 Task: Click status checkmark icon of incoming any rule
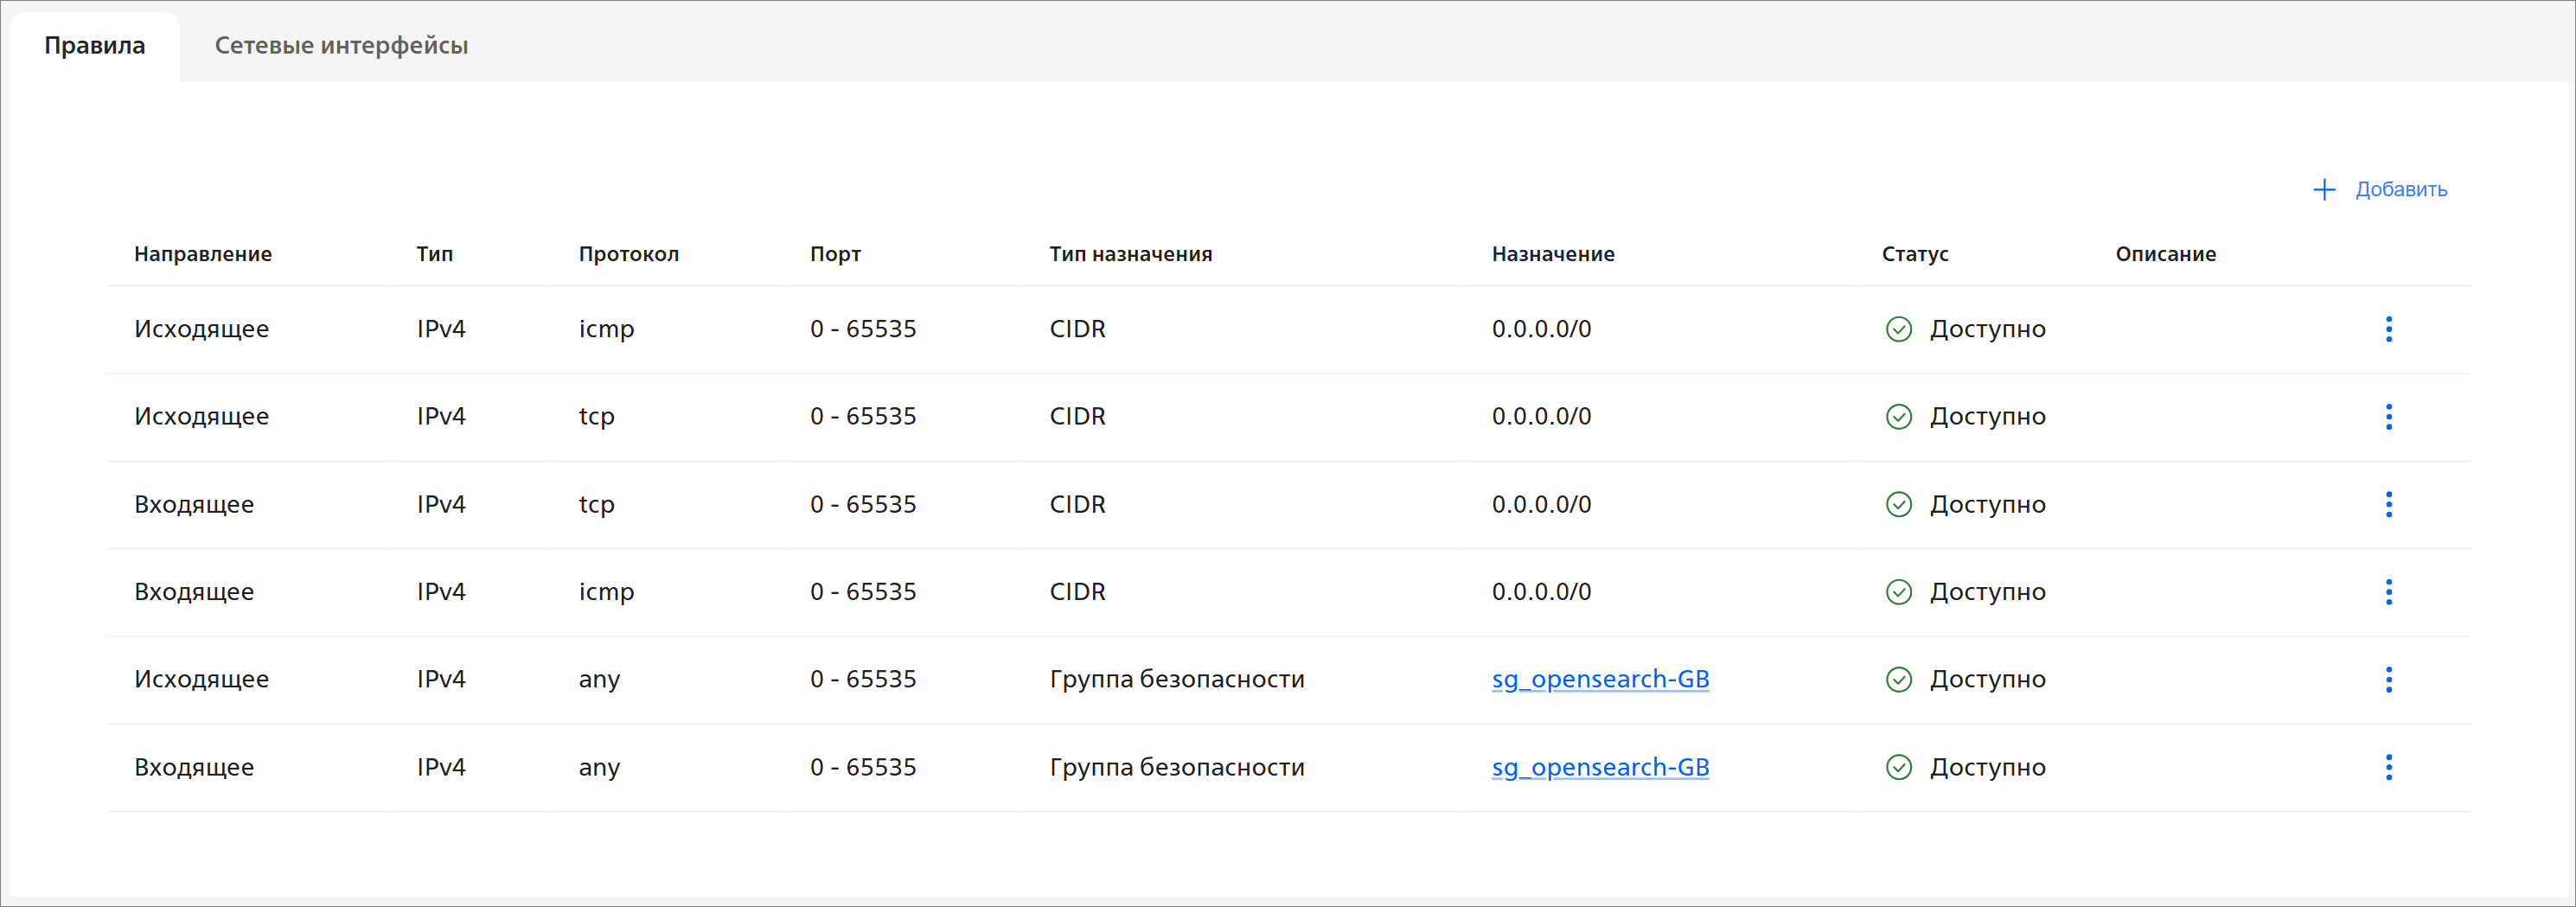pos(1898,767)
